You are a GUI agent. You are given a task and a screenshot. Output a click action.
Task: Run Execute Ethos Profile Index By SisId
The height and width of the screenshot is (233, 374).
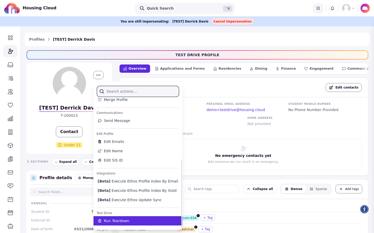[x=138, y=191]
